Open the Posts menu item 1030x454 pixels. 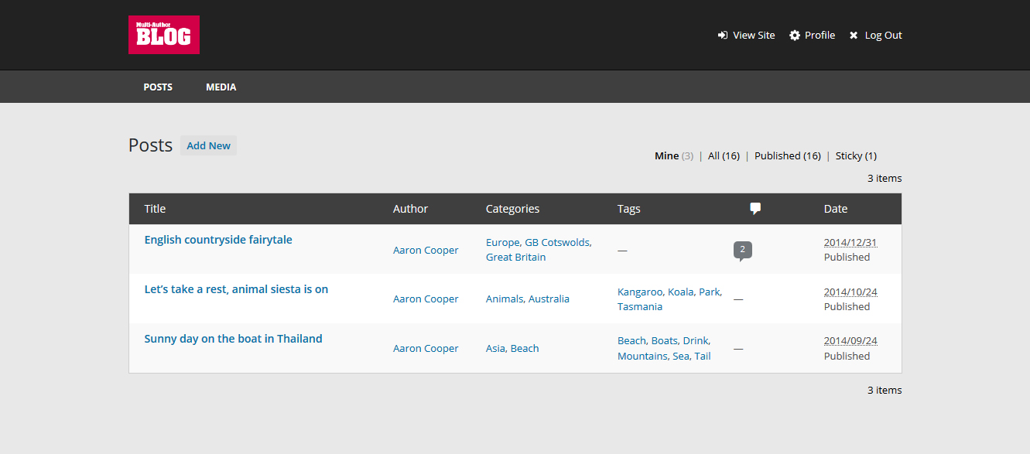(x=158, y=87)
